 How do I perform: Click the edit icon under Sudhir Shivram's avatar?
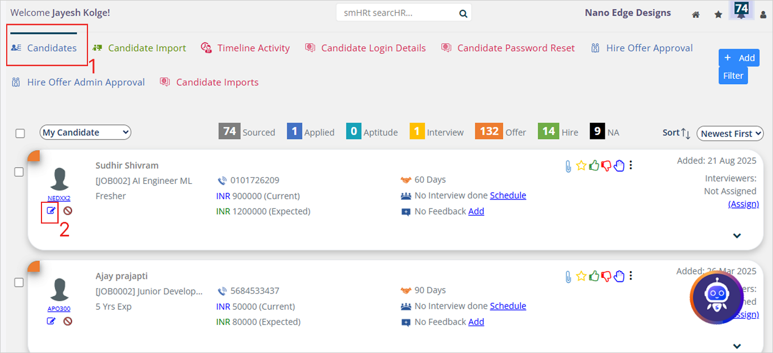(51, 211)
